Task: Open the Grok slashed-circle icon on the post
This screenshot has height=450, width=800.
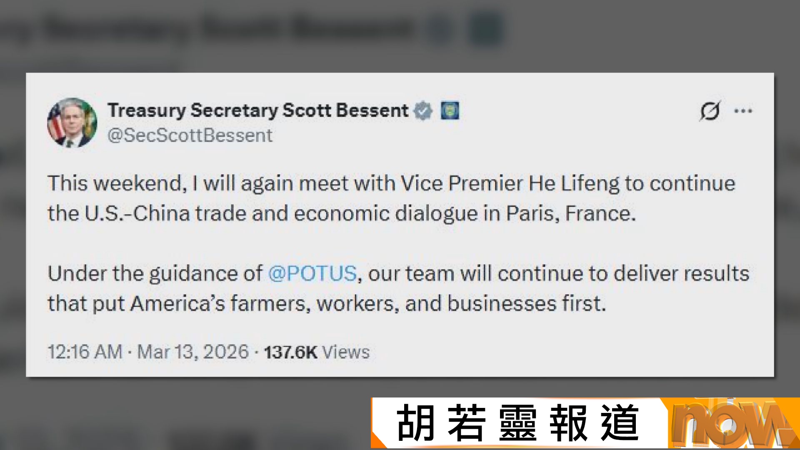Action: coord(710,111)
